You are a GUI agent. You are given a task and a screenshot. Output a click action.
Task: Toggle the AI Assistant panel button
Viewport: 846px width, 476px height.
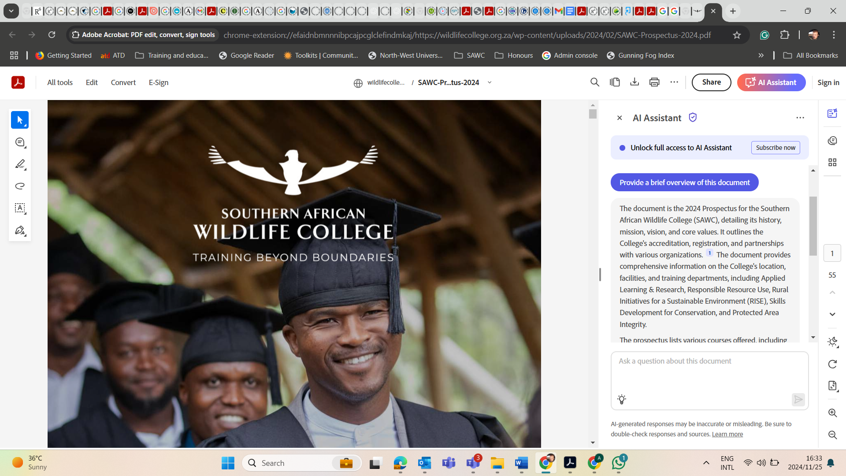pyautogui.click(x=771, y=82)
